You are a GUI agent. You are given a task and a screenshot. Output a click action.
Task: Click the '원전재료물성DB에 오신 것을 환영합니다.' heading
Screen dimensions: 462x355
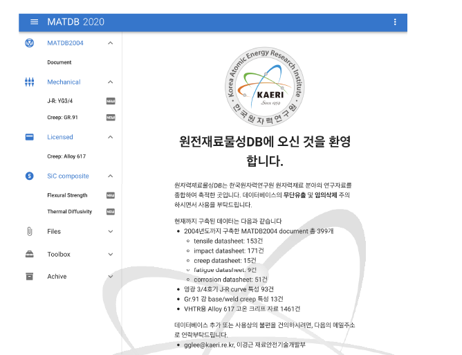[x=265, y=151]
